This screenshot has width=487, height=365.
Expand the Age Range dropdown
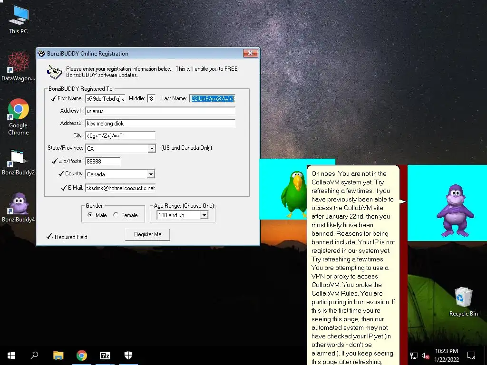pyautogui.click(x=204, y=215)
